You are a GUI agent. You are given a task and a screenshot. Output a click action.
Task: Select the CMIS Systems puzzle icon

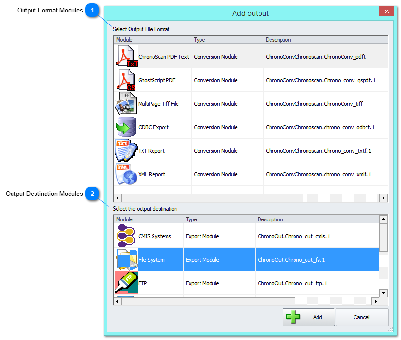click(x=126, y=236)
